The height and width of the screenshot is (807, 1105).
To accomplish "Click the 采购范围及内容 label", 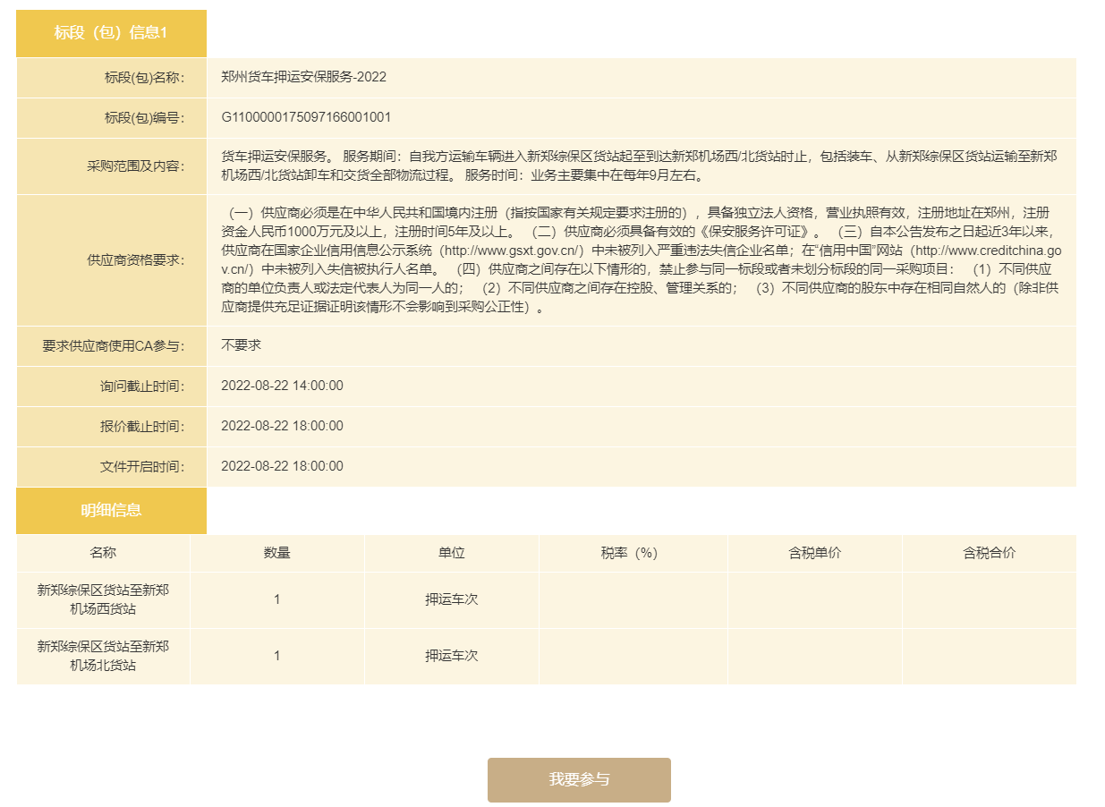I will (x=135, y=166).
